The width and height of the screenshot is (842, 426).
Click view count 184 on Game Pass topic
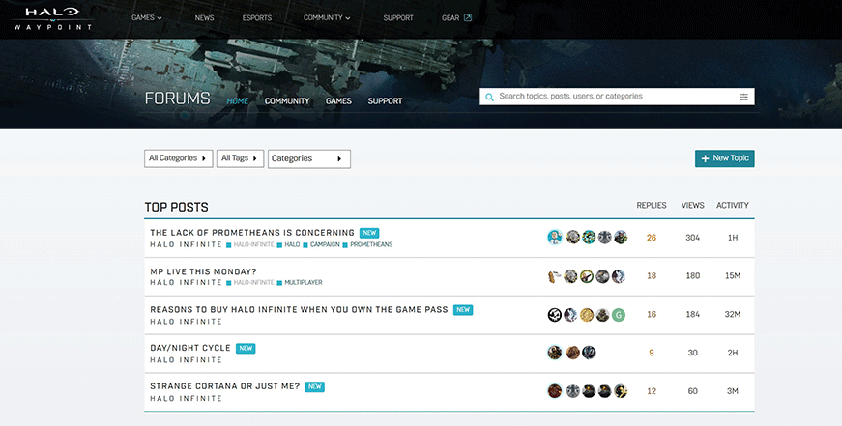click(692, 314)
